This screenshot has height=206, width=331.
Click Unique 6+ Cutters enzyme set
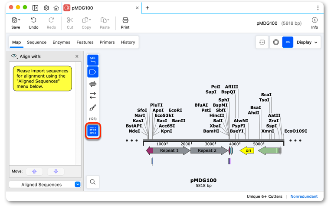tap(264, 196)
